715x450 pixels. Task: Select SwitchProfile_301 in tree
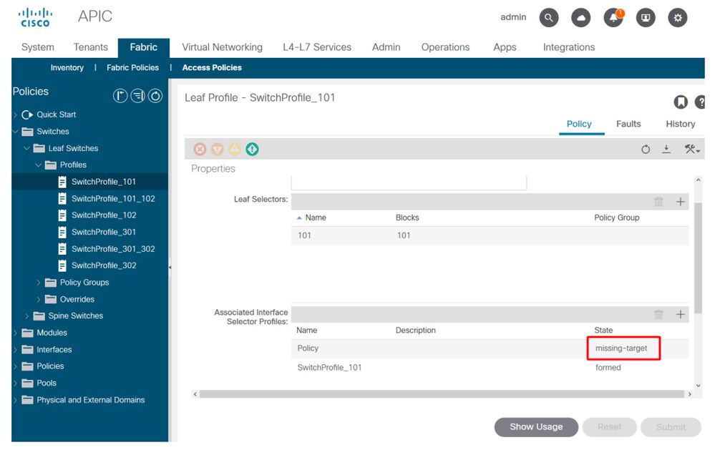104,232
